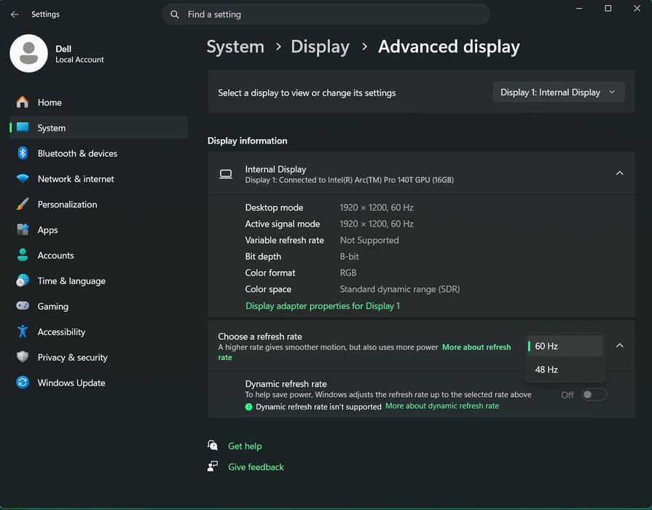Open Time & language settings

point(98,280)
